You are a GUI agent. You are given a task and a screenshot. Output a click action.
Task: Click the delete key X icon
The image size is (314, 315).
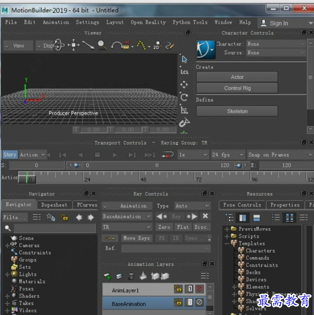click(x=205, y=216)
